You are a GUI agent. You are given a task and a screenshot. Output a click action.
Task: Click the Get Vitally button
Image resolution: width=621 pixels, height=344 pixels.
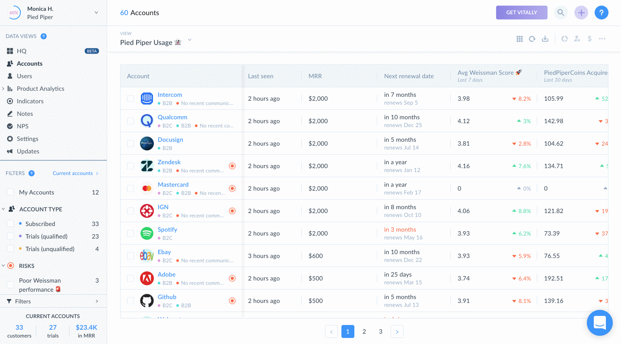tap(522, 13)
